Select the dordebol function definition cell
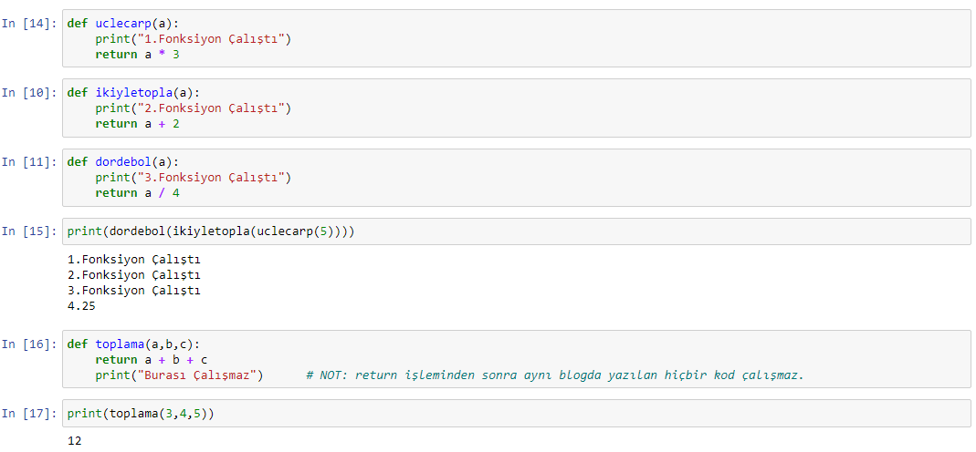 coord(516,177)
